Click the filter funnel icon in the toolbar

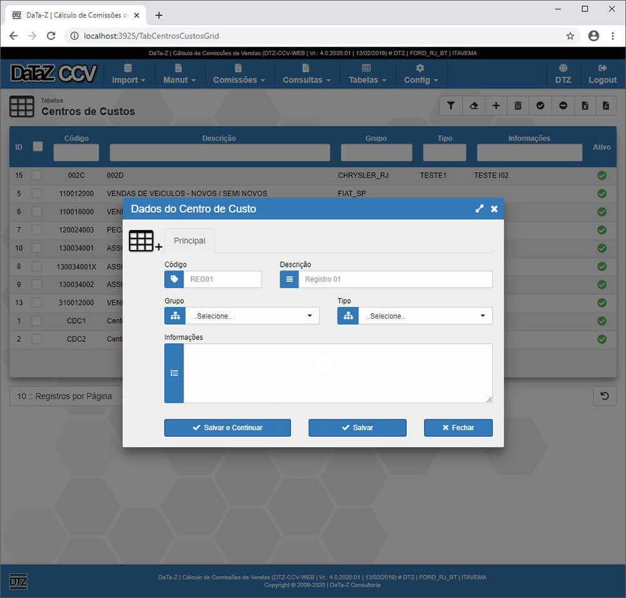[451, 106]
